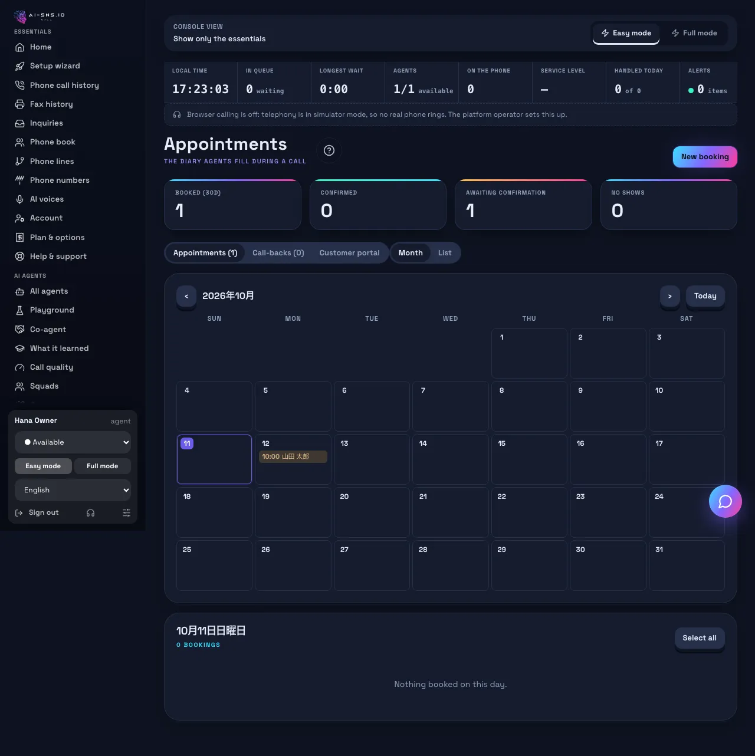Open the sliders settings icon in user panel
Viewport: 755px width, 756px height.
126,513
